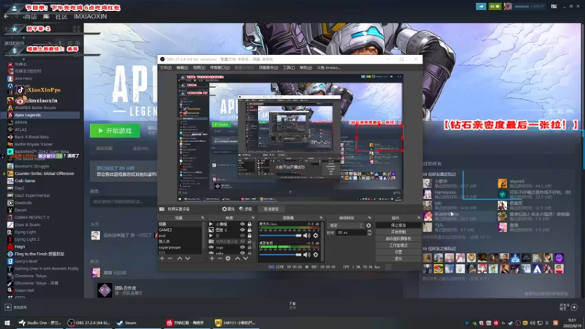
Task: Mute the second mixer channel speaker
Action: pos(306,254)
